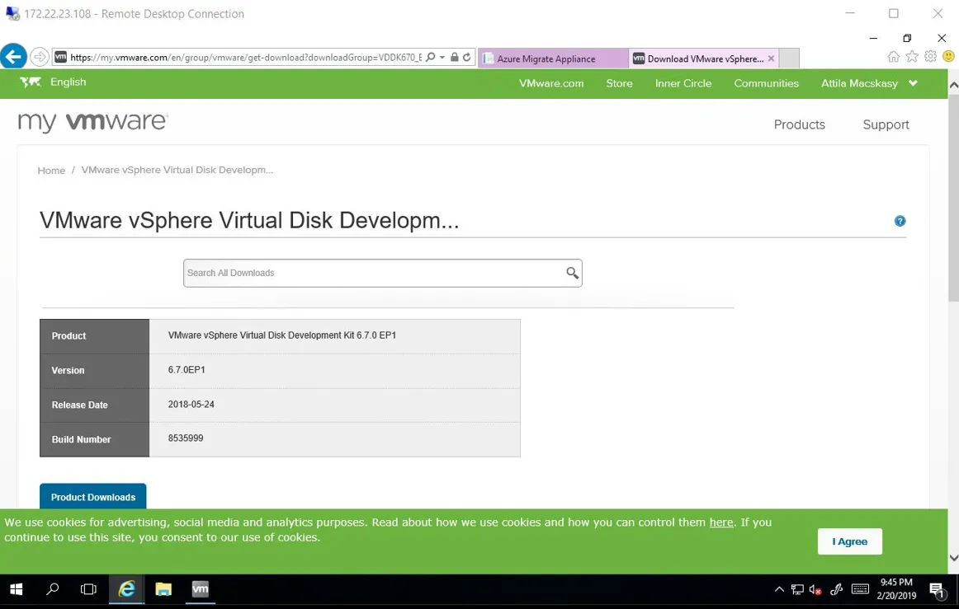Screen dimensions: 959x609
Task: Click the search magnifier in the address bar
Action: click(x=431, y=57)
